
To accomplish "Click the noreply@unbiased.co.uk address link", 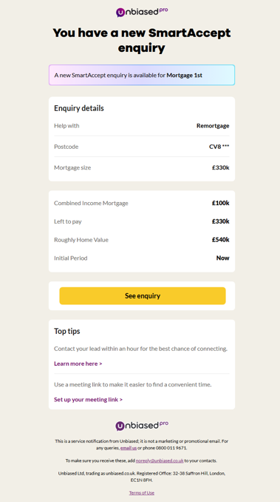I will [x=160, y=461].
